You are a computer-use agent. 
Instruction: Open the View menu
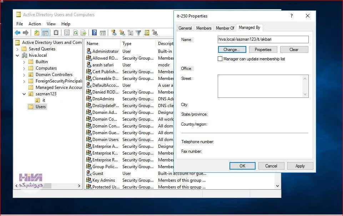click(51, 24)
